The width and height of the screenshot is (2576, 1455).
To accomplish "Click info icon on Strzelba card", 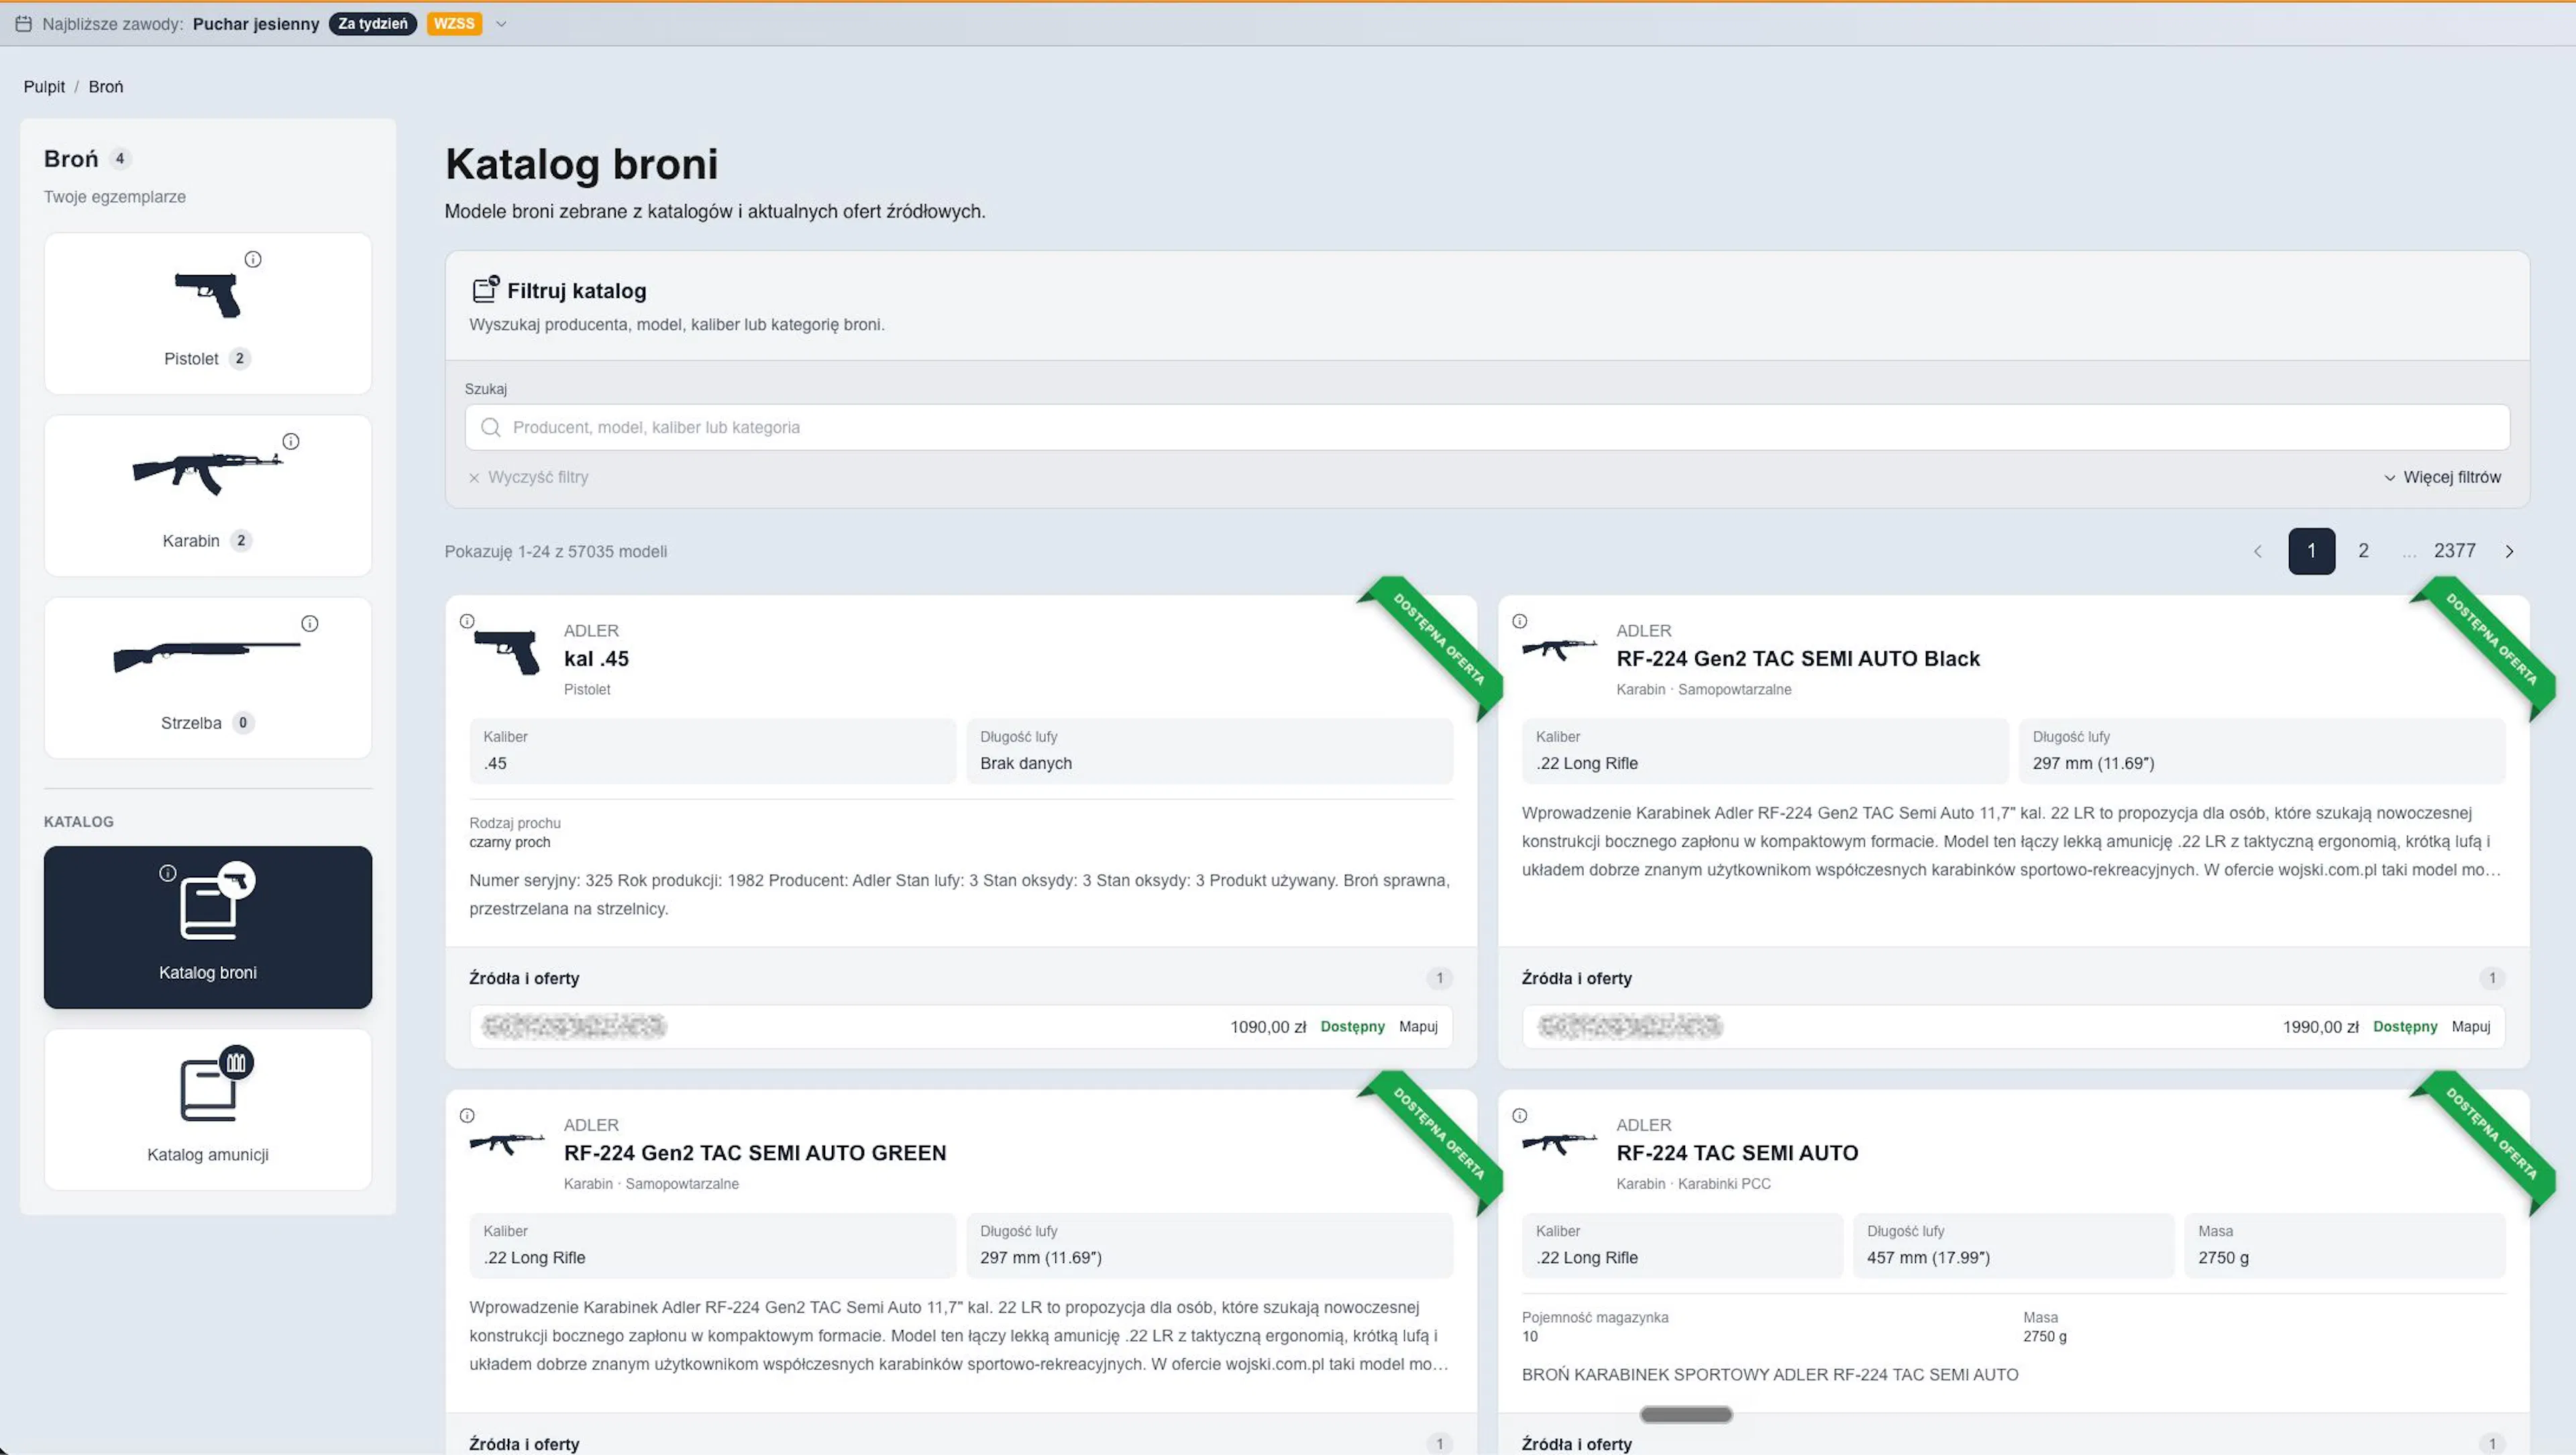I will 310,623.
